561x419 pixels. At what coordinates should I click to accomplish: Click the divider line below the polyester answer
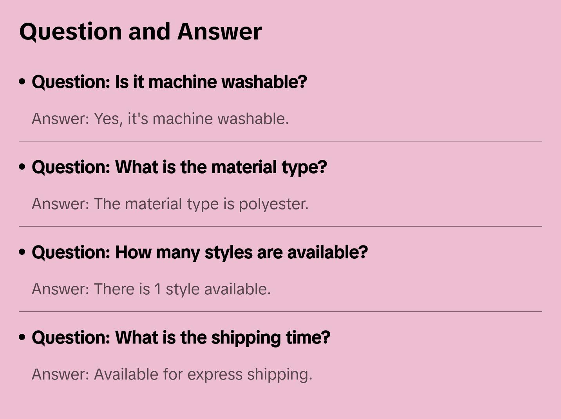[x=280, y=226]
